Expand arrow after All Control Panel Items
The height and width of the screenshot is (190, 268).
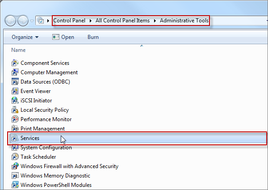click(x=156, y=21)
